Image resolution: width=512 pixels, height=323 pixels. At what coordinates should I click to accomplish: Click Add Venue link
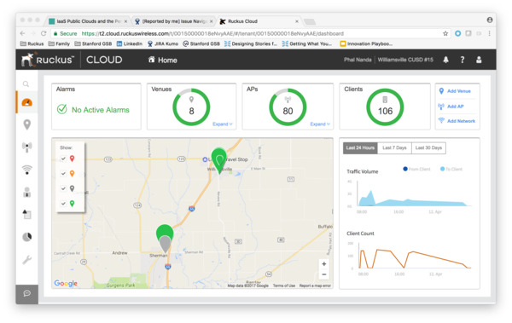[x=455, y=91]
